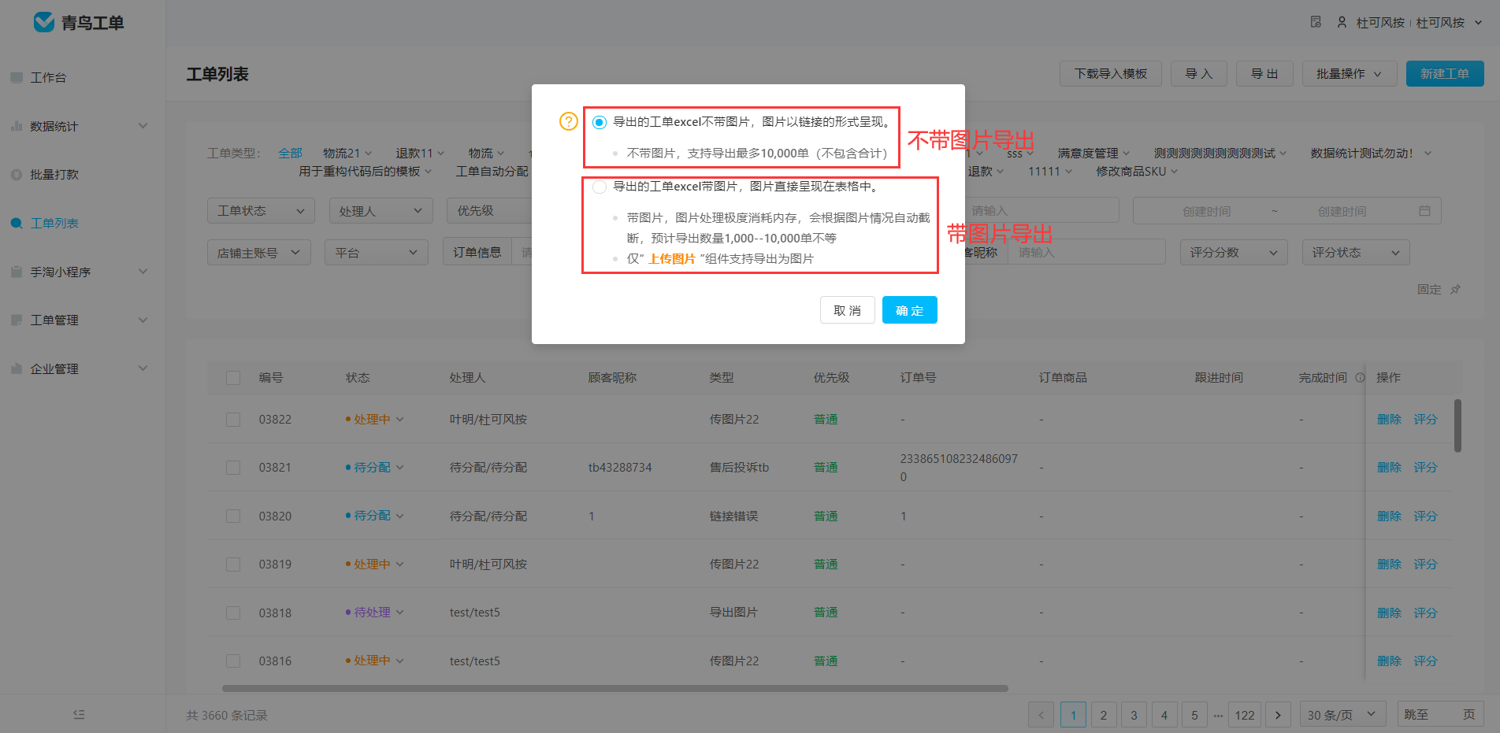Click the pin icon next to 固定
The image size is (1500, 733).
tap(1455, 290)
